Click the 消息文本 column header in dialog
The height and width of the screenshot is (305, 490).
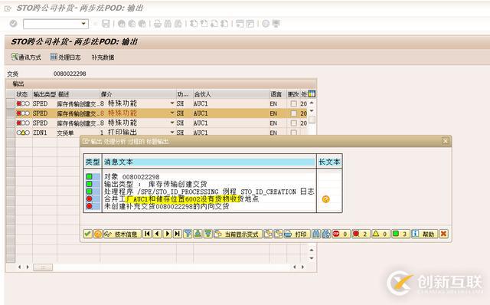209,162
